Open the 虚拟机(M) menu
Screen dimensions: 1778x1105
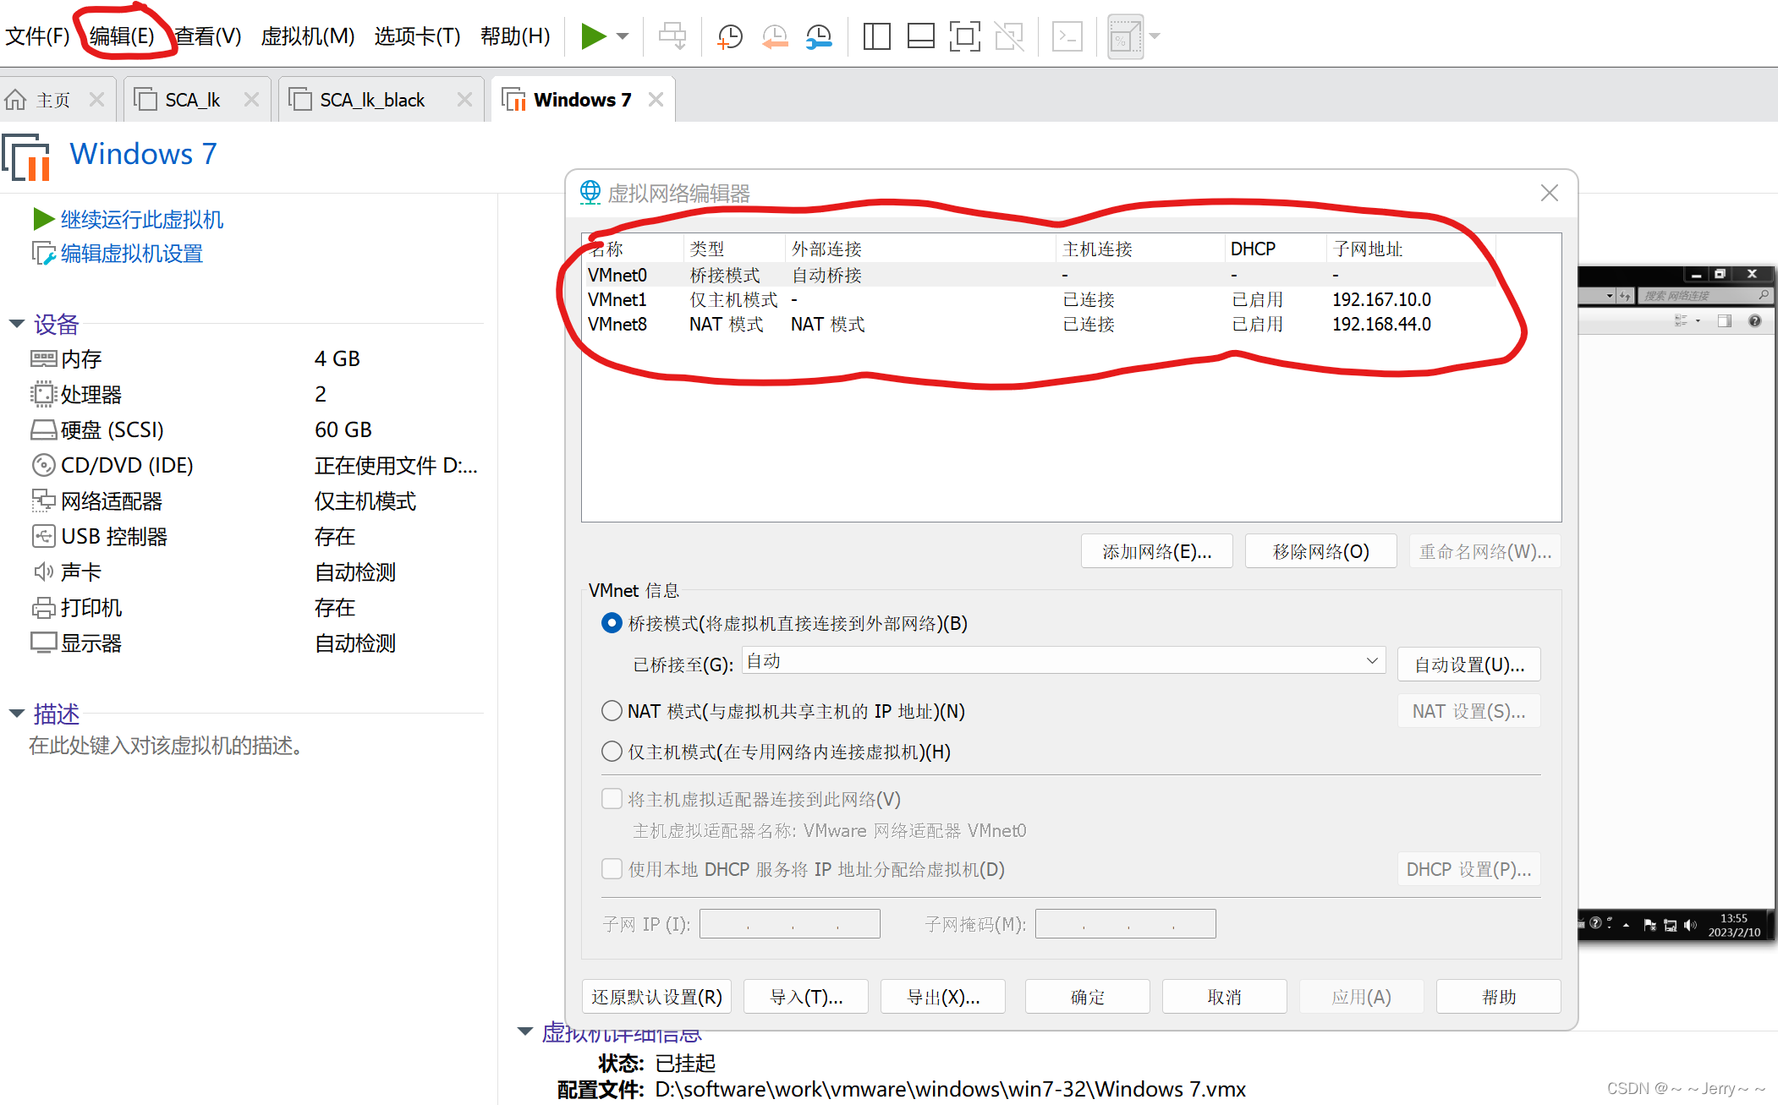308,36
